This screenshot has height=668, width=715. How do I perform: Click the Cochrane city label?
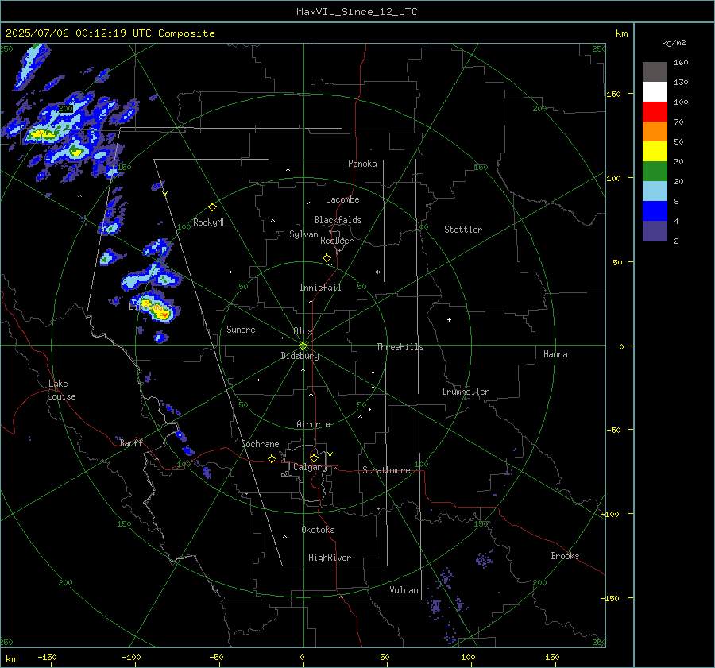click(260, 444)
